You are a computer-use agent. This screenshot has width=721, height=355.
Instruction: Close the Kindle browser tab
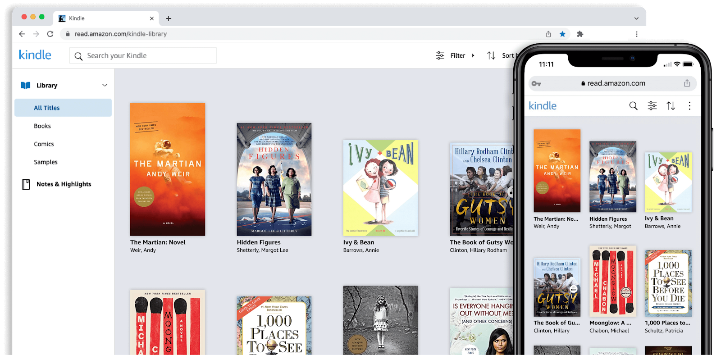(152, 18)
